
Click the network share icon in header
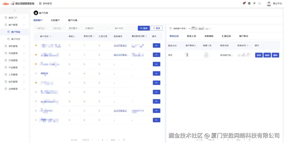click(x=254, y=3)
